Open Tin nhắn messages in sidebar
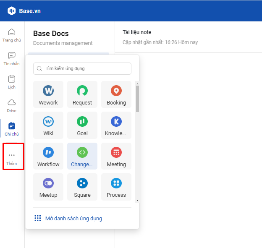 click(11, 59)
